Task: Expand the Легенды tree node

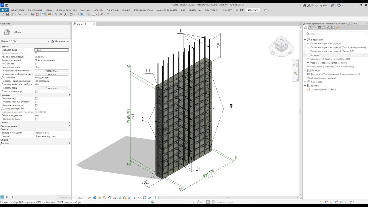Action: click(305, 70)
